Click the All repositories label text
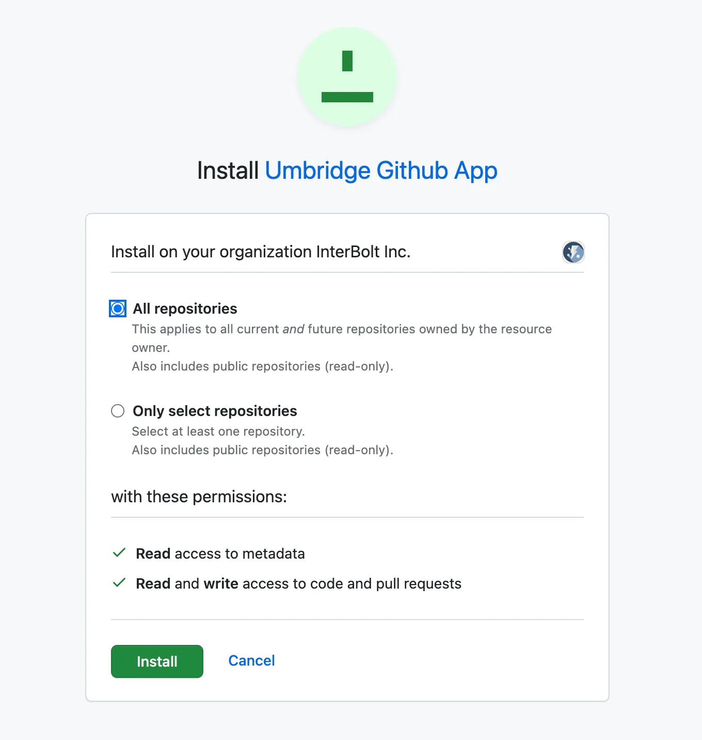Screen dimensions: 702x740 (185, 309)
